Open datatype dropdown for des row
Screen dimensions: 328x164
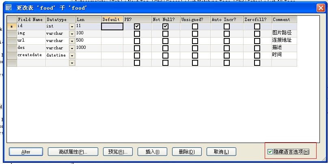[x=72, y=48]
